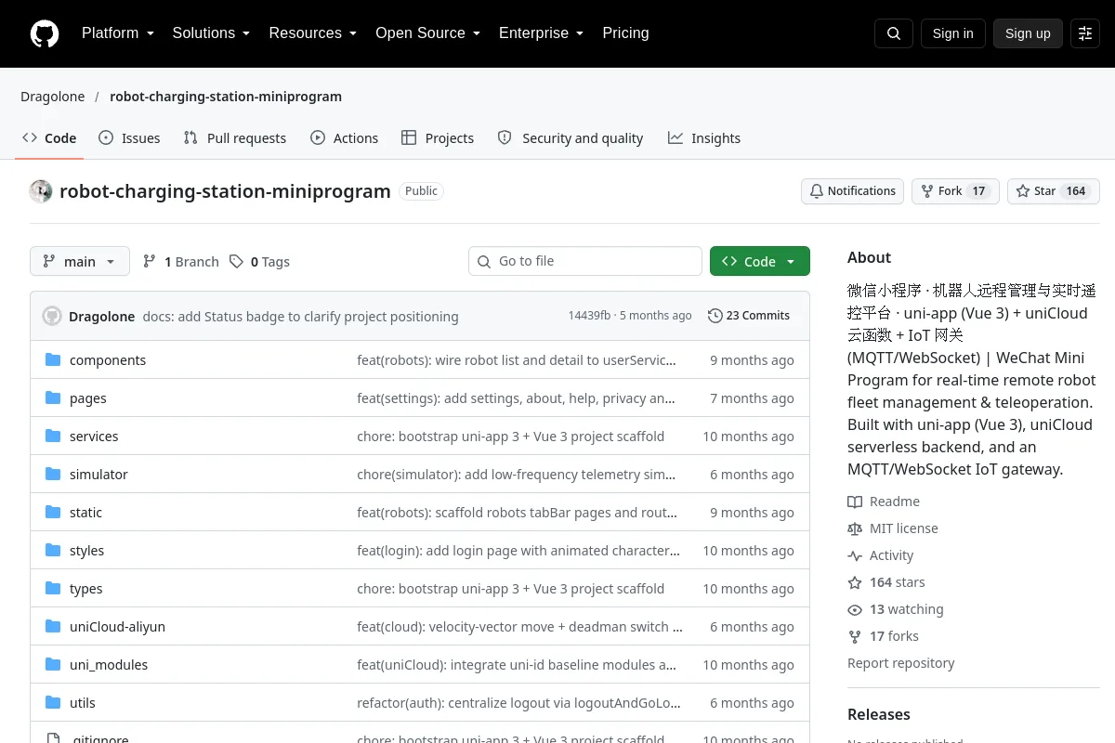The image size is (1115, 743).
Task: Expand the Solutions menu
Action: 211,33
